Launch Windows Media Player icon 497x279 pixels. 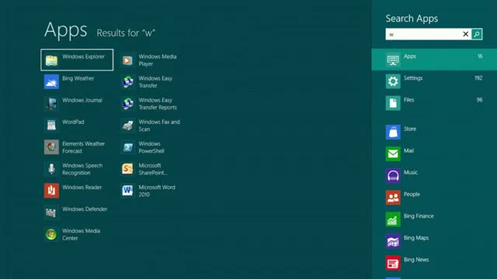127,60
